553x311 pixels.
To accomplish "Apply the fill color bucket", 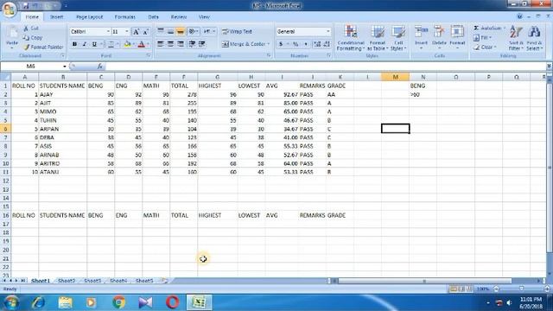I will pos(127,44).
